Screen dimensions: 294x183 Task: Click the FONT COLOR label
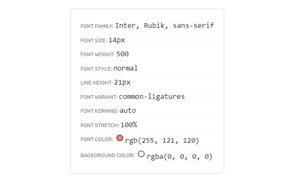pyautogui.click(x=96, y=139)
